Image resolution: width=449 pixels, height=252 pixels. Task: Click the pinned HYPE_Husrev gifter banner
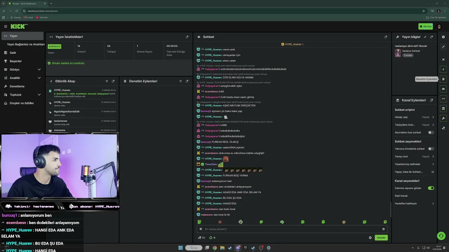(292, 44)
